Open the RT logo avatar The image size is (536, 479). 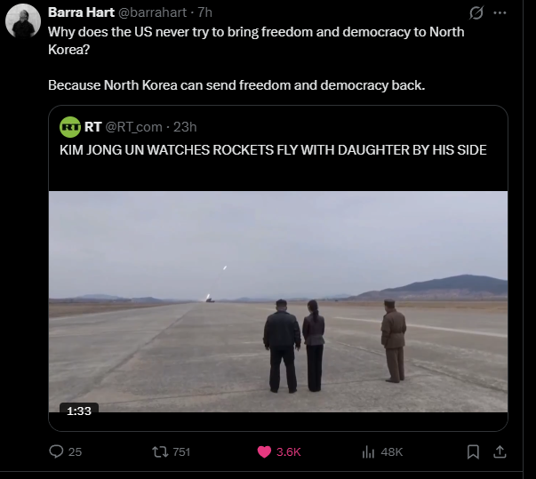(70, 127)
